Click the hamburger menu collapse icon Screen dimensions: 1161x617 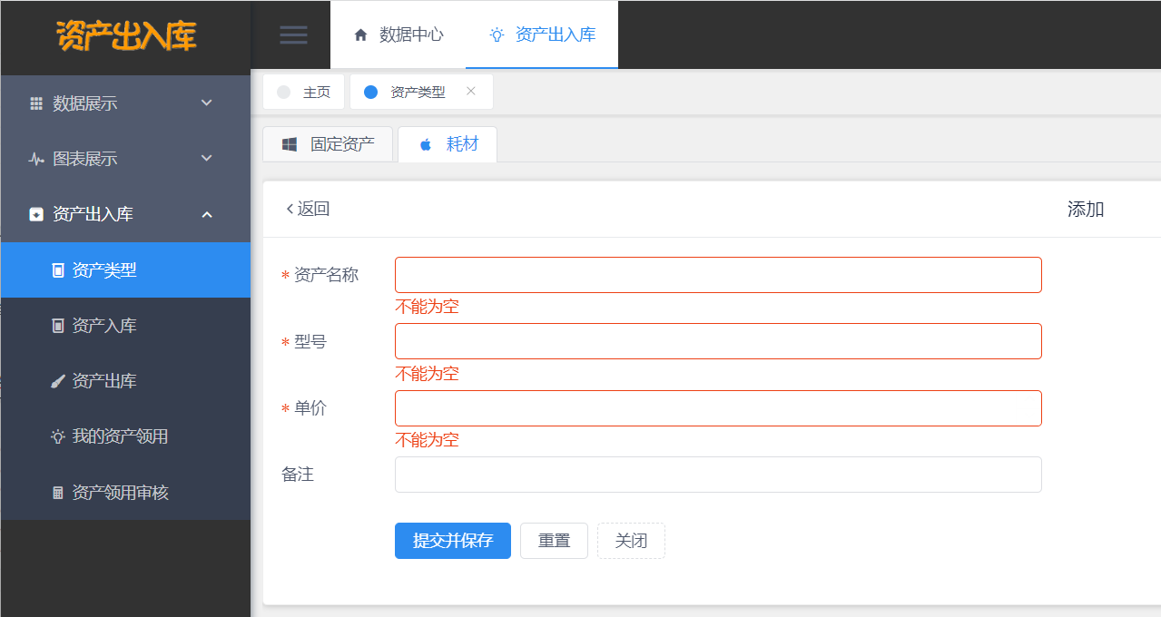pyautogui.click(x=293, y=34)
